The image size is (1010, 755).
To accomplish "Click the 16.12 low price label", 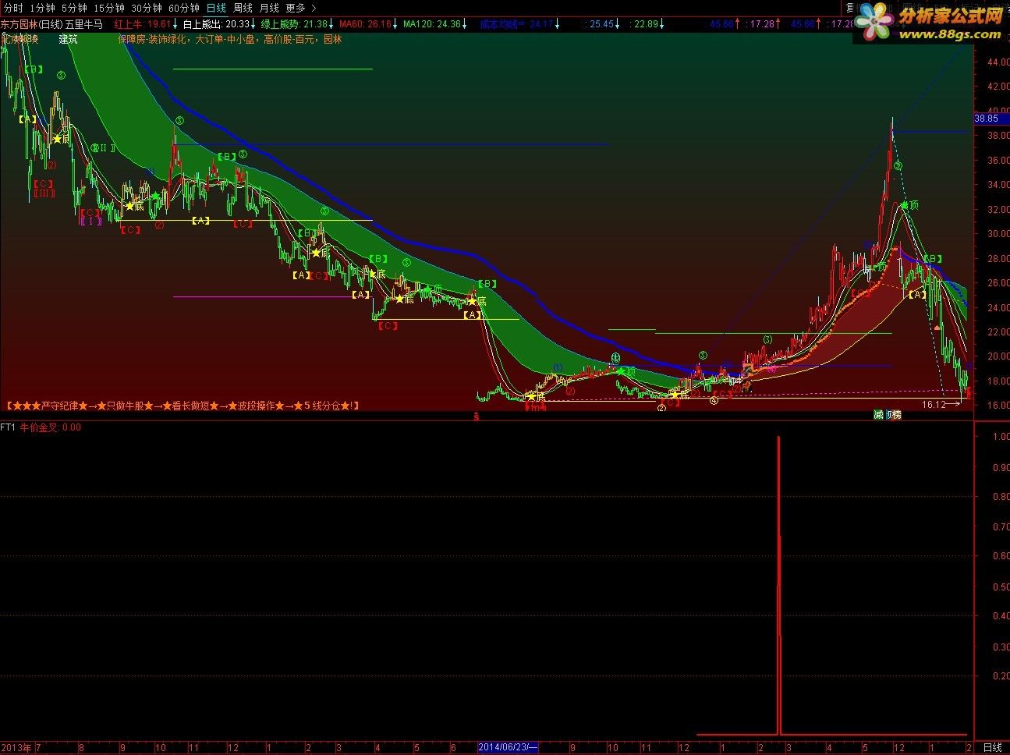I will (934, 405).
